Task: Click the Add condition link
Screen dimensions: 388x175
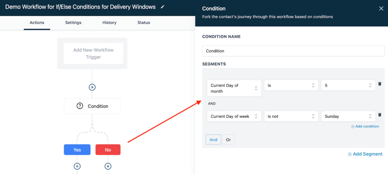Action: pos(365,126)
